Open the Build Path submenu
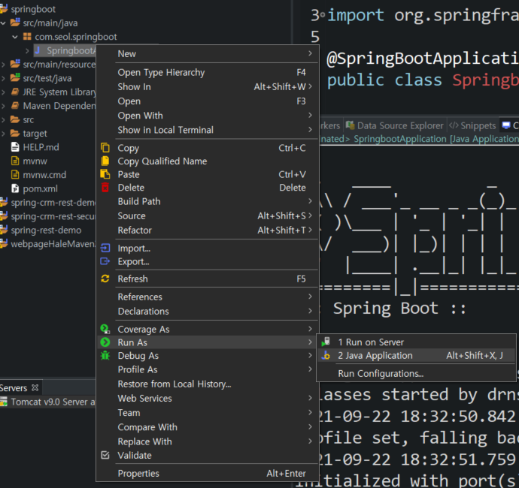 click(207, 201)
